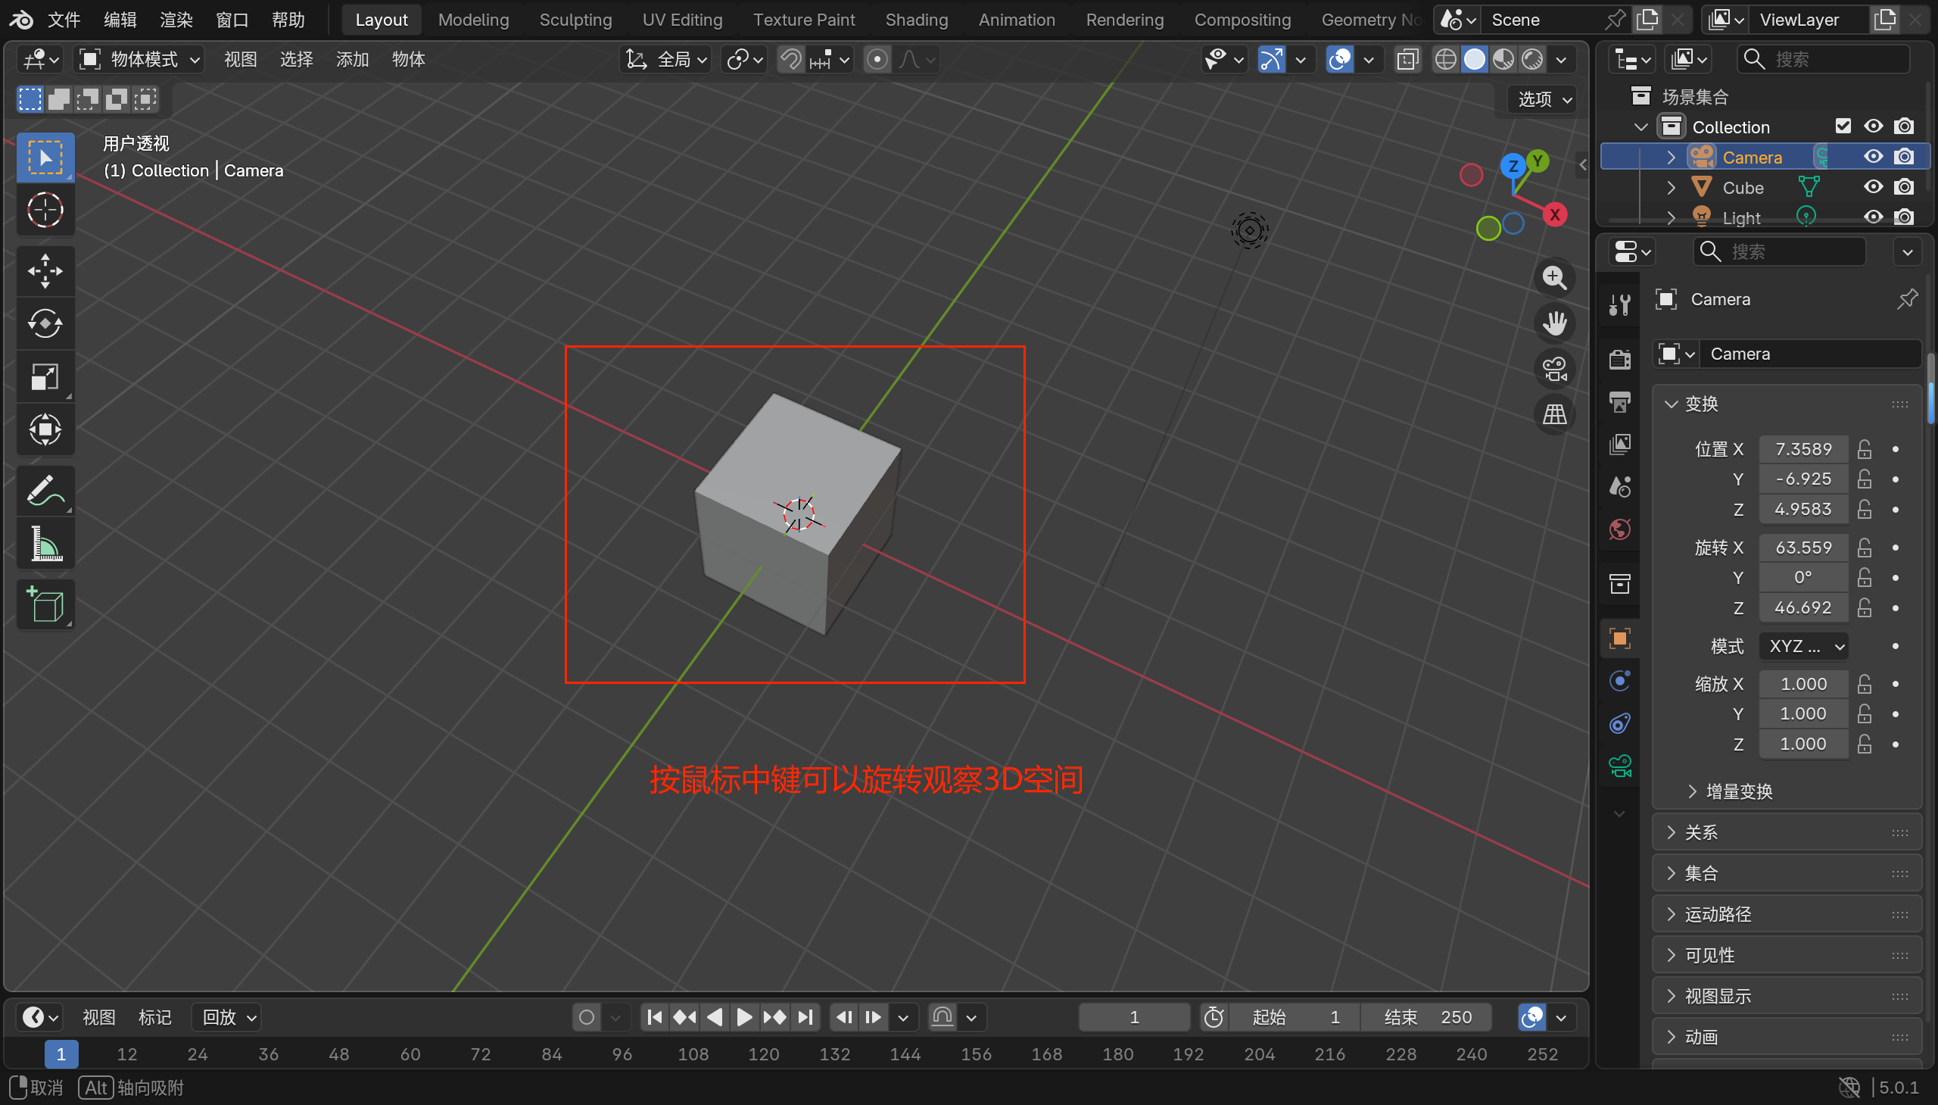The height and width of the screenshot is (1105, 1938).
Task: Switch to orthographic view grid icon
Action: 1554,414
